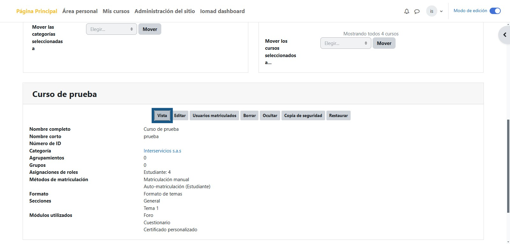Click Editar to edit the course
The width and height of the screenshot is (510, 244).
(180, 115)
